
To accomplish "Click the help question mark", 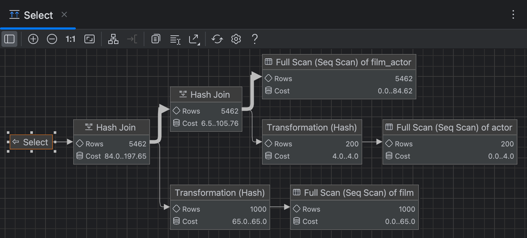I will point(254,39).
